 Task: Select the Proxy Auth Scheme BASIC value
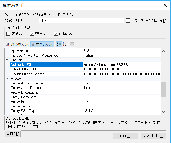pyautogui.click(x=122, y=83)
